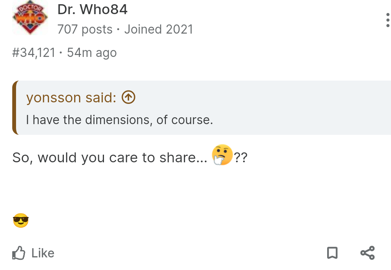Viewport: 391px width, 270px height.
Task: Jump to quoted post via up-arrow icon
Action: pyautogui.click(x=128, y=97)
